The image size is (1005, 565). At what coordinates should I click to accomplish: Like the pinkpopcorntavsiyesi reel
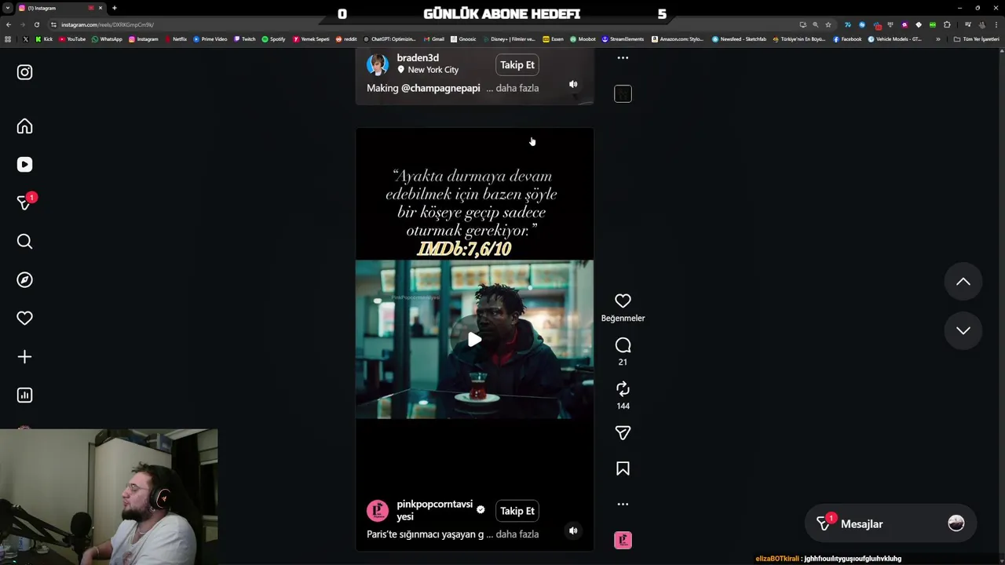click(623, 301)
